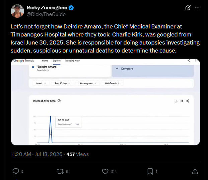View the 457 Views analytics
The width and height of the screenshot is (208, 180).
pyautogui.click(x=77, y=154)
